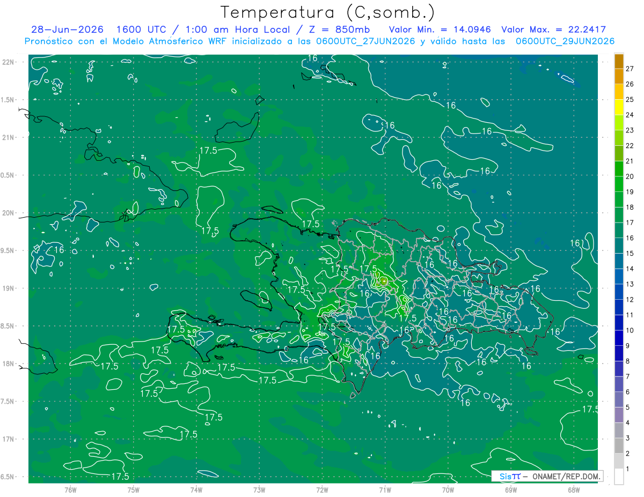This screenshot has height=497, width=644.
Task: Click the '70W' longitude axis label
Action: tap(448, 490)
